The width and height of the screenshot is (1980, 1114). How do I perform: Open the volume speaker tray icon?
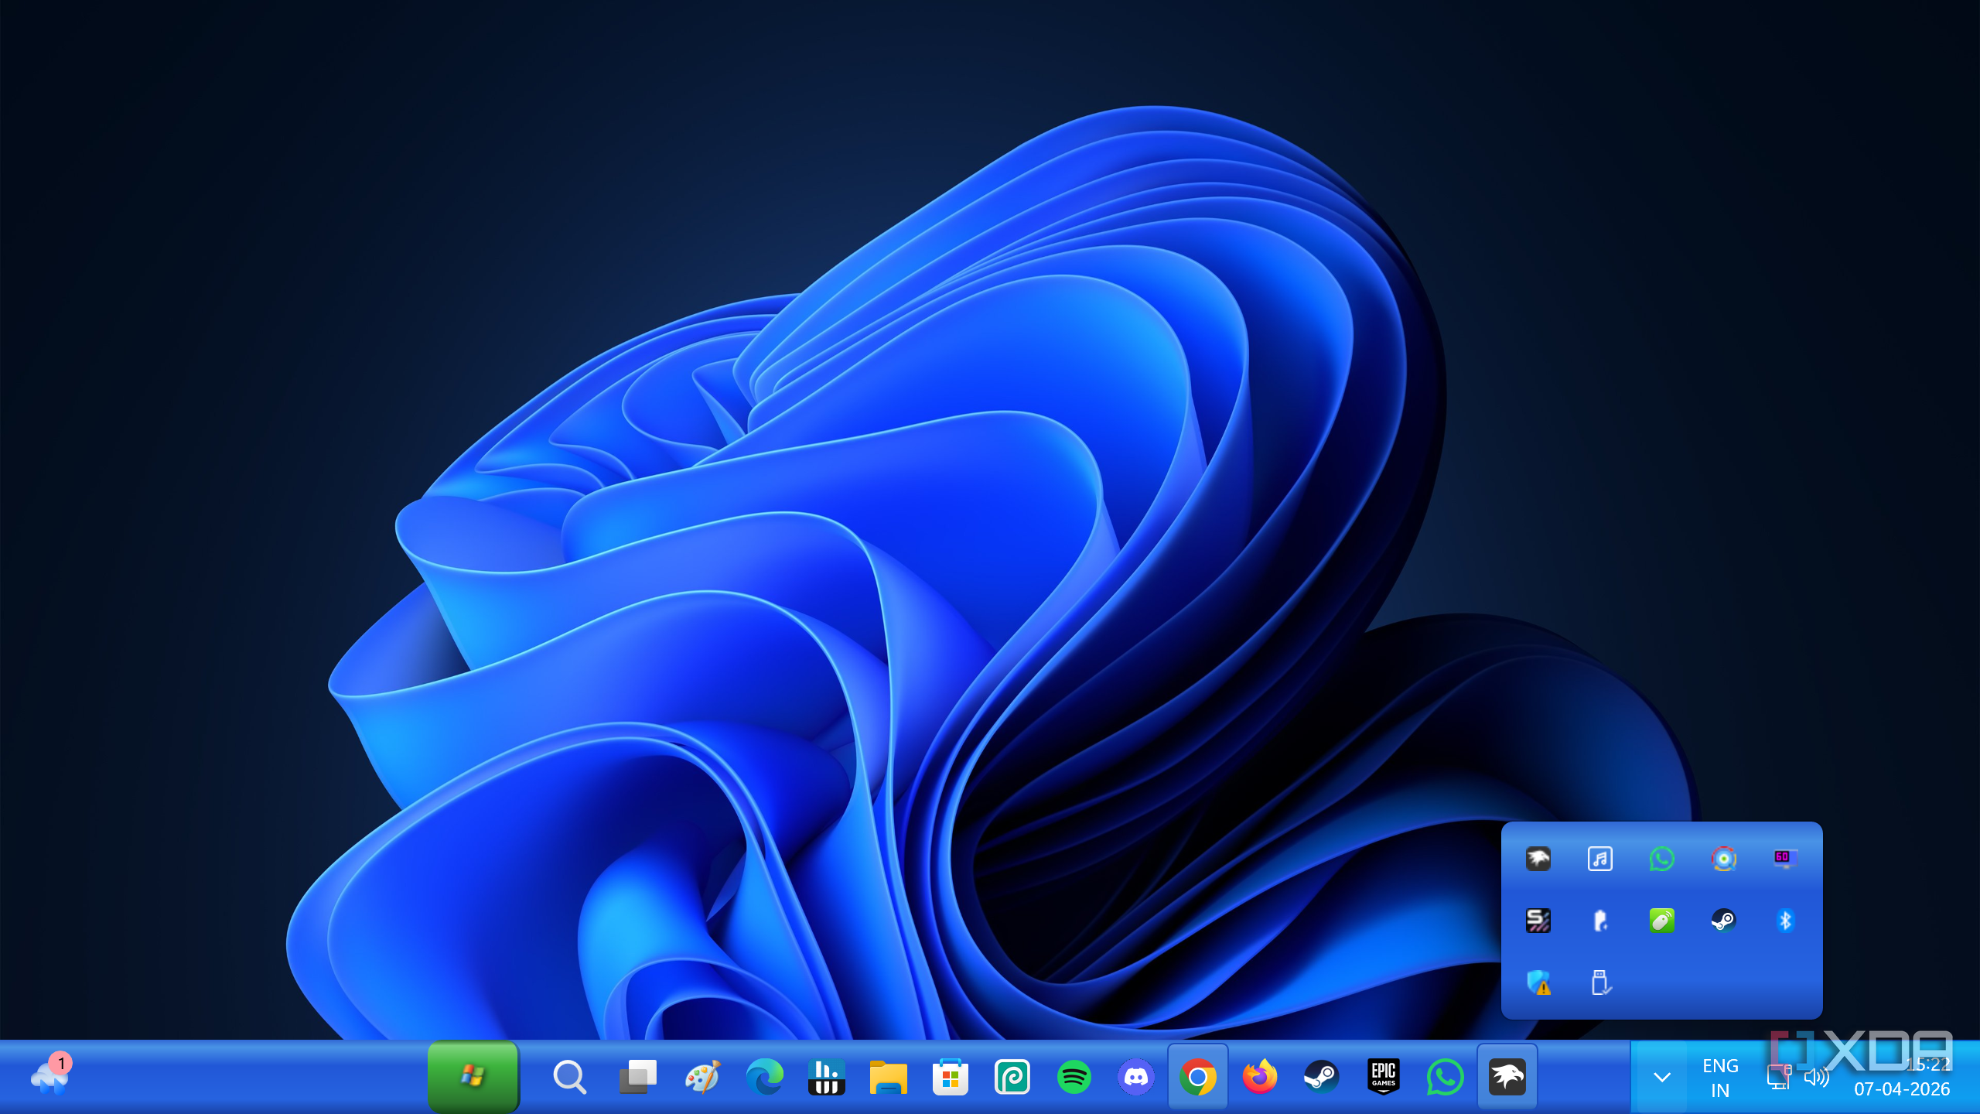(1816, 1077)
